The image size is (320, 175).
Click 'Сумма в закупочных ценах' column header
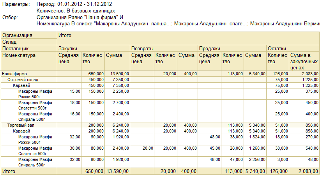[304, 61]
